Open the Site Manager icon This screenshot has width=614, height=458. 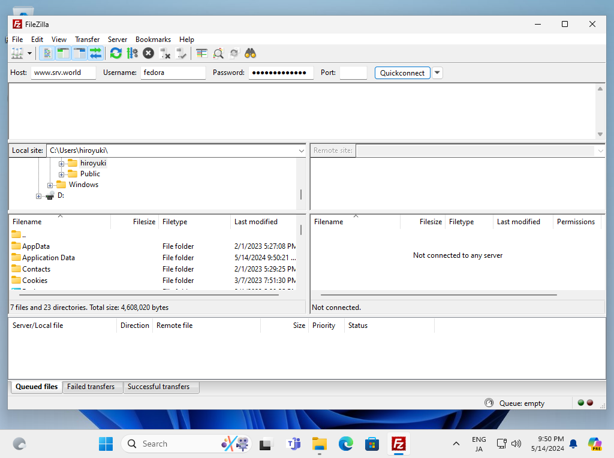[x=17, y=53]
